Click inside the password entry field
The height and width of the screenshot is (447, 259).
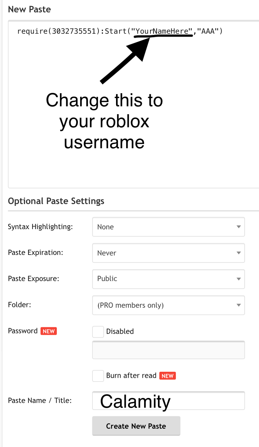click(x=168, y=350)
